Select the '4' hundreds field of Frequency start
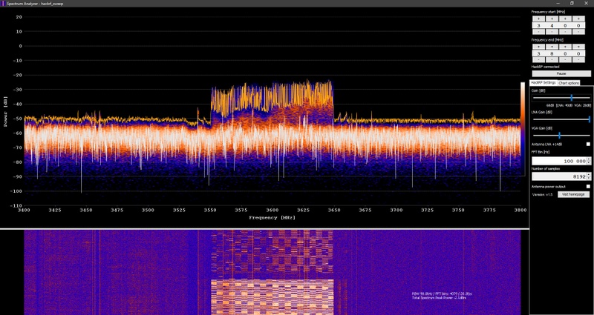Viewport: 594px width, 315px height. click(x=552, y=25)
